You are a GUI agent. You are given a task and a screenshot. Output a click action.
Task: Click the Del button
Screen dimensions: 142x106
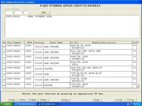click(45, 12)
